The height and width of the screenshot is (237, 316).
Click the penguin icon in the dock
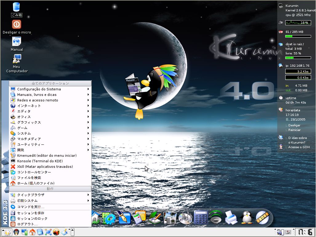pyautogui.click(x=247, y=217)
